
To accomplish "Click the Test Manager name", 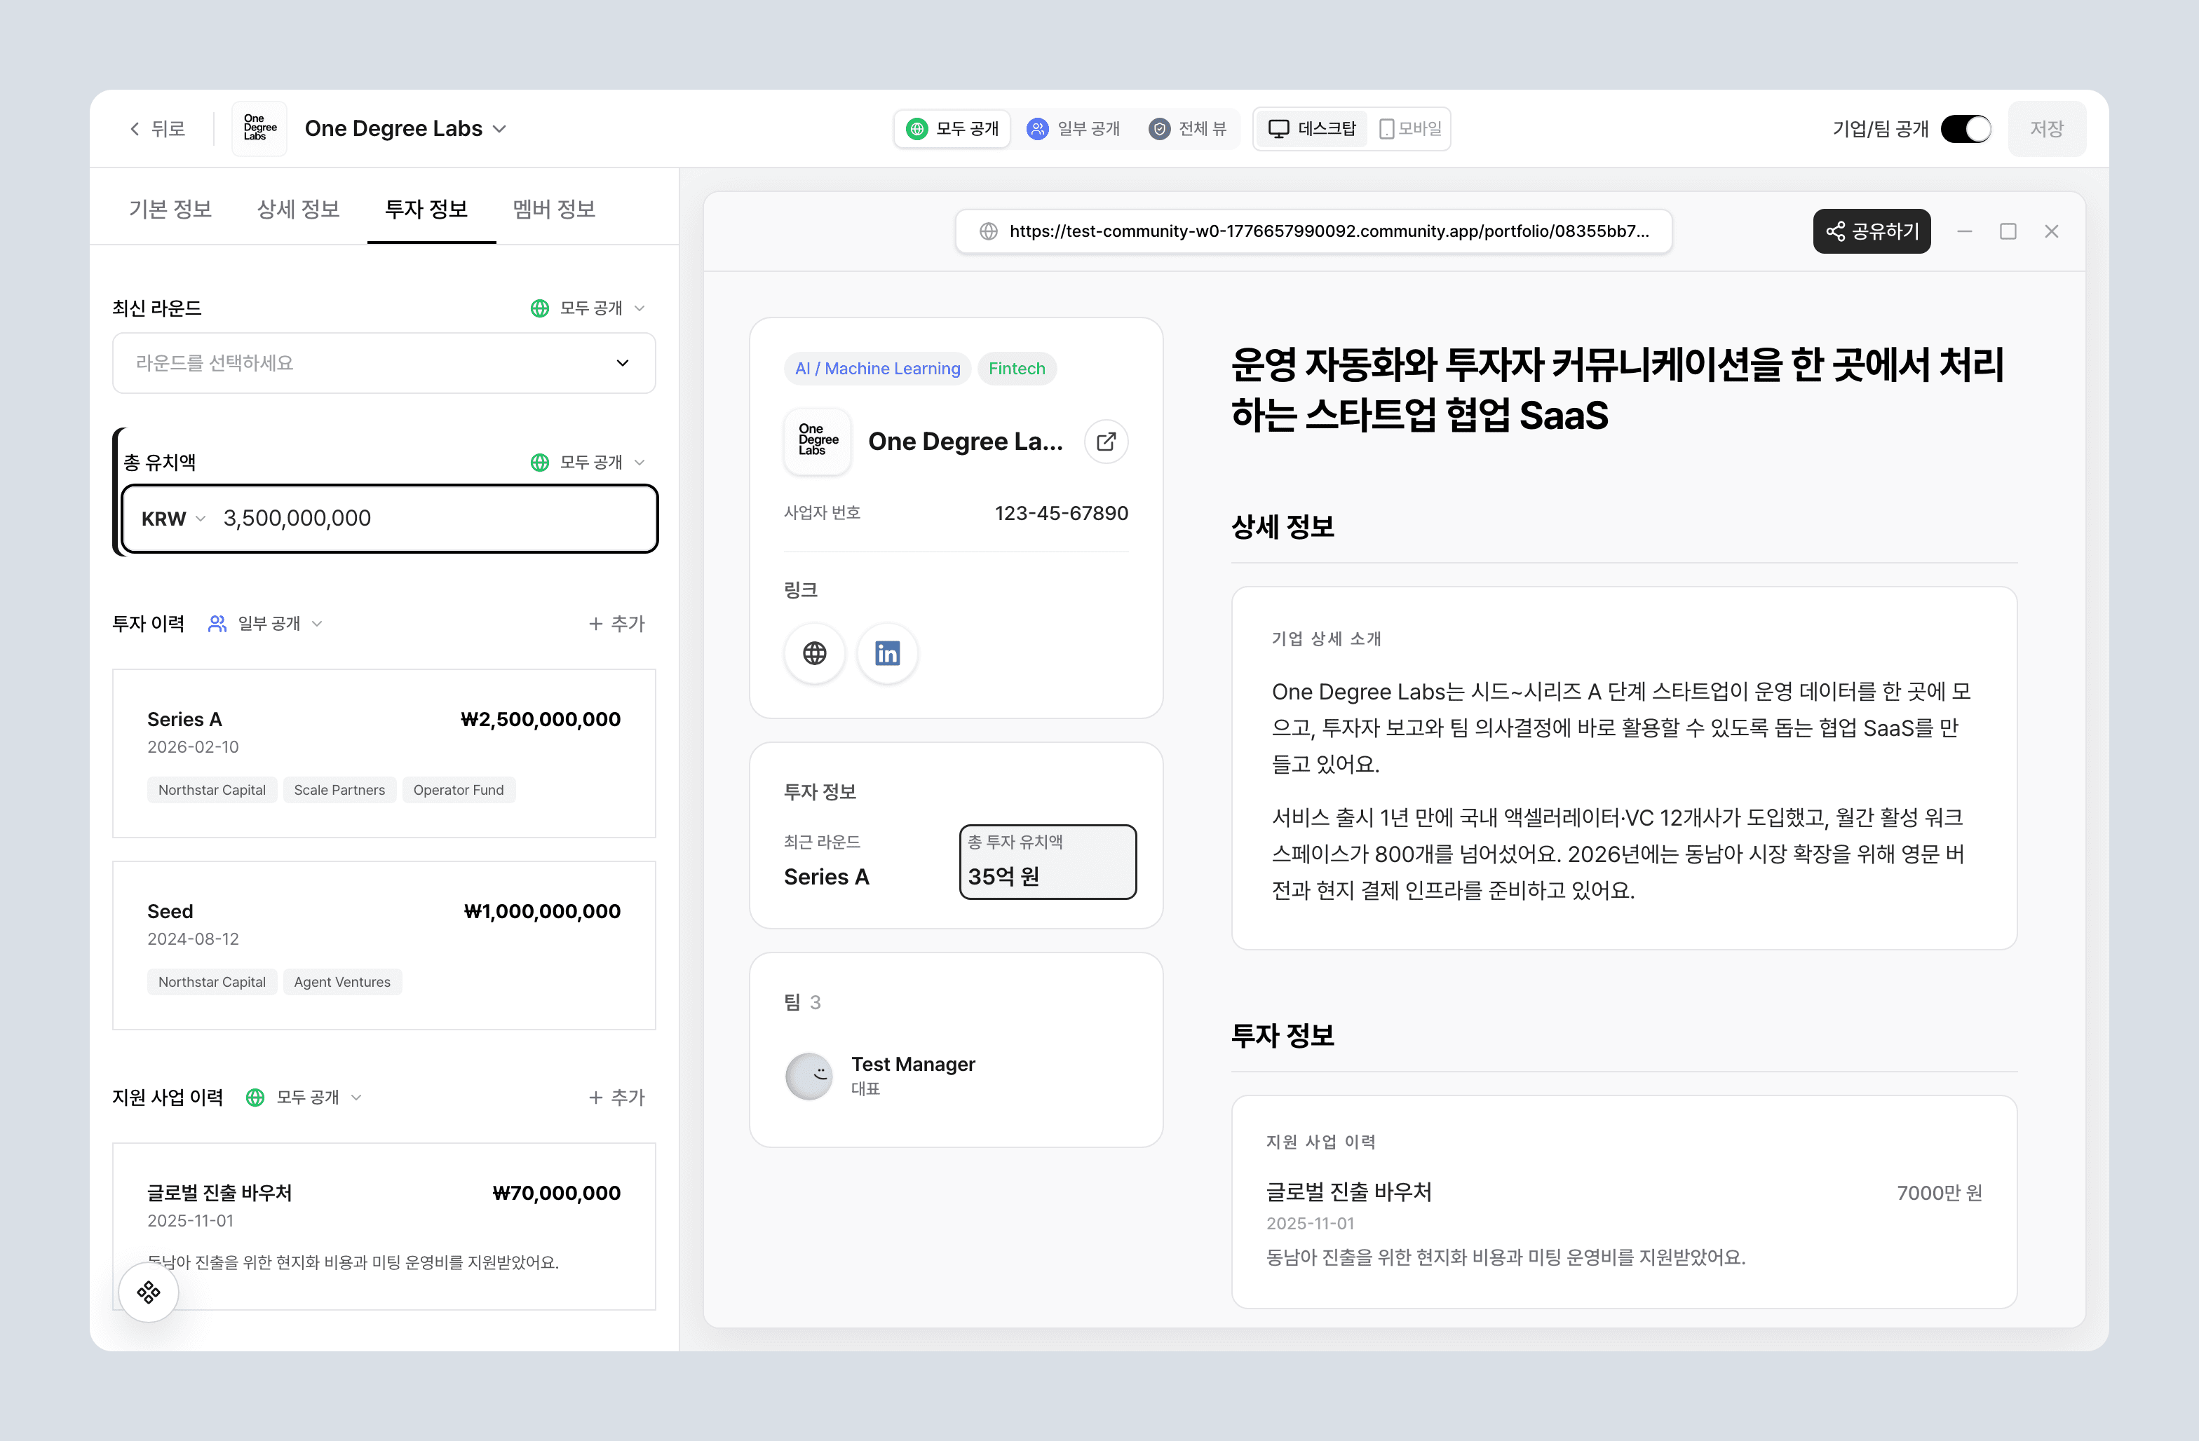I will coord(913,1064).
